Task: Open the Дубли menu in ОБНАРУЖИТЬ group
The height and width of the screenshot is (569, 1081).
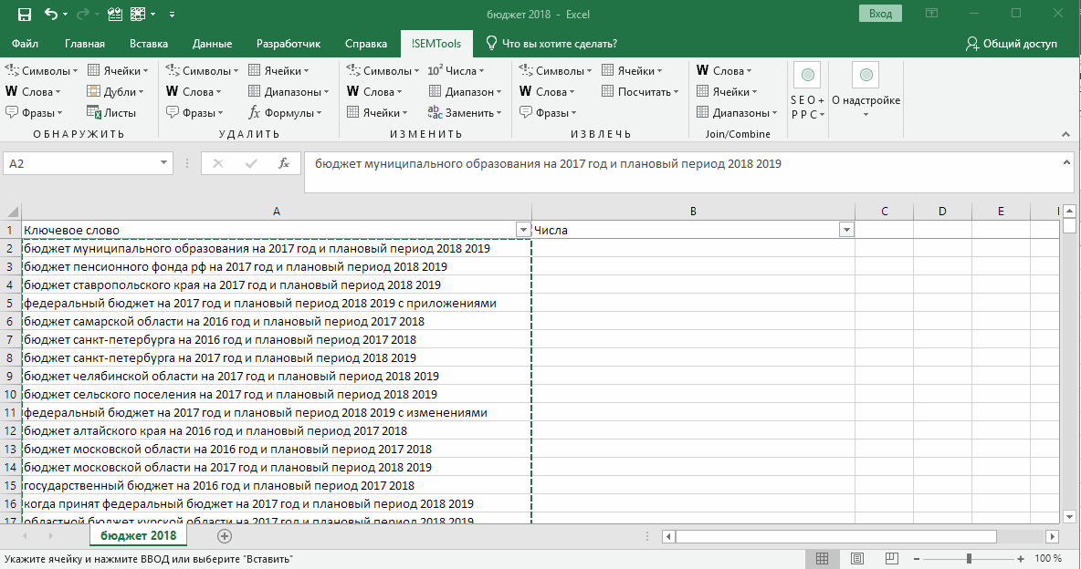Action: tap(115, 92)
